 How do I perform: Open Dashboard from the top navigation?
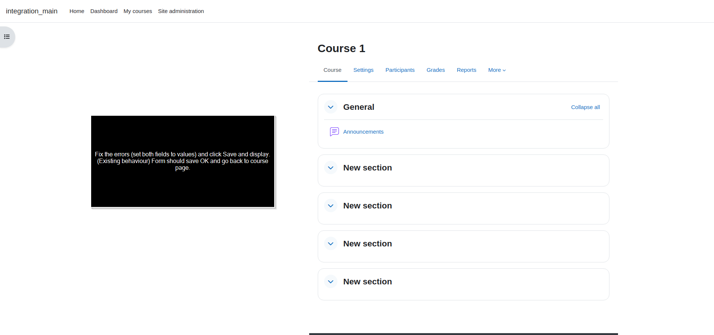104,11
